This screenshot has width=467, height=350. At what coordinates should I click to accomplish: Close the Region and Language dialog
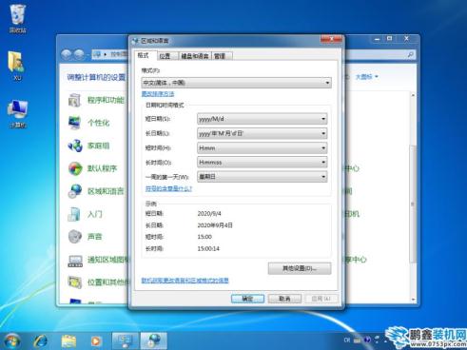pos(331,39)
